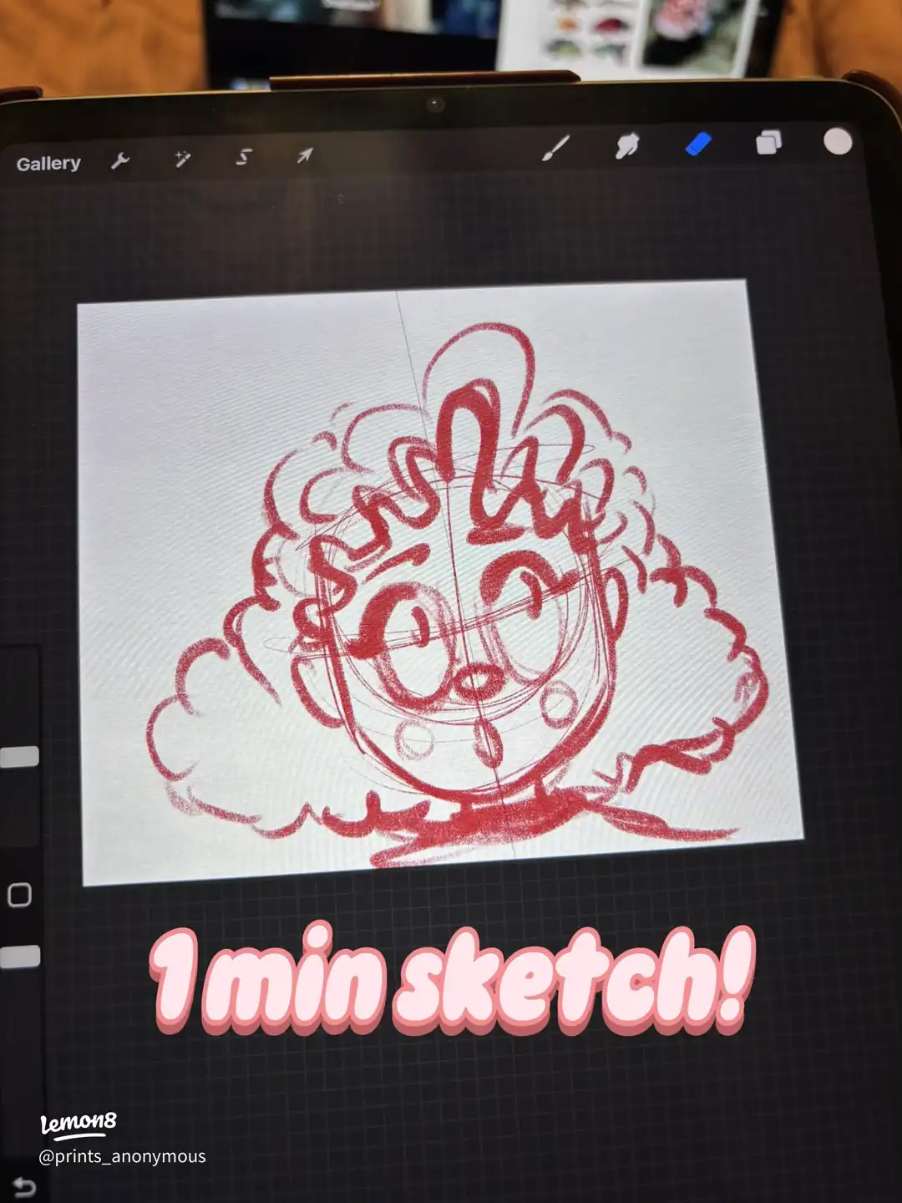This screenshot has height=1203, width=902.
Task: Tap the sketched character's nose on canvas
Action: [473, 683]
